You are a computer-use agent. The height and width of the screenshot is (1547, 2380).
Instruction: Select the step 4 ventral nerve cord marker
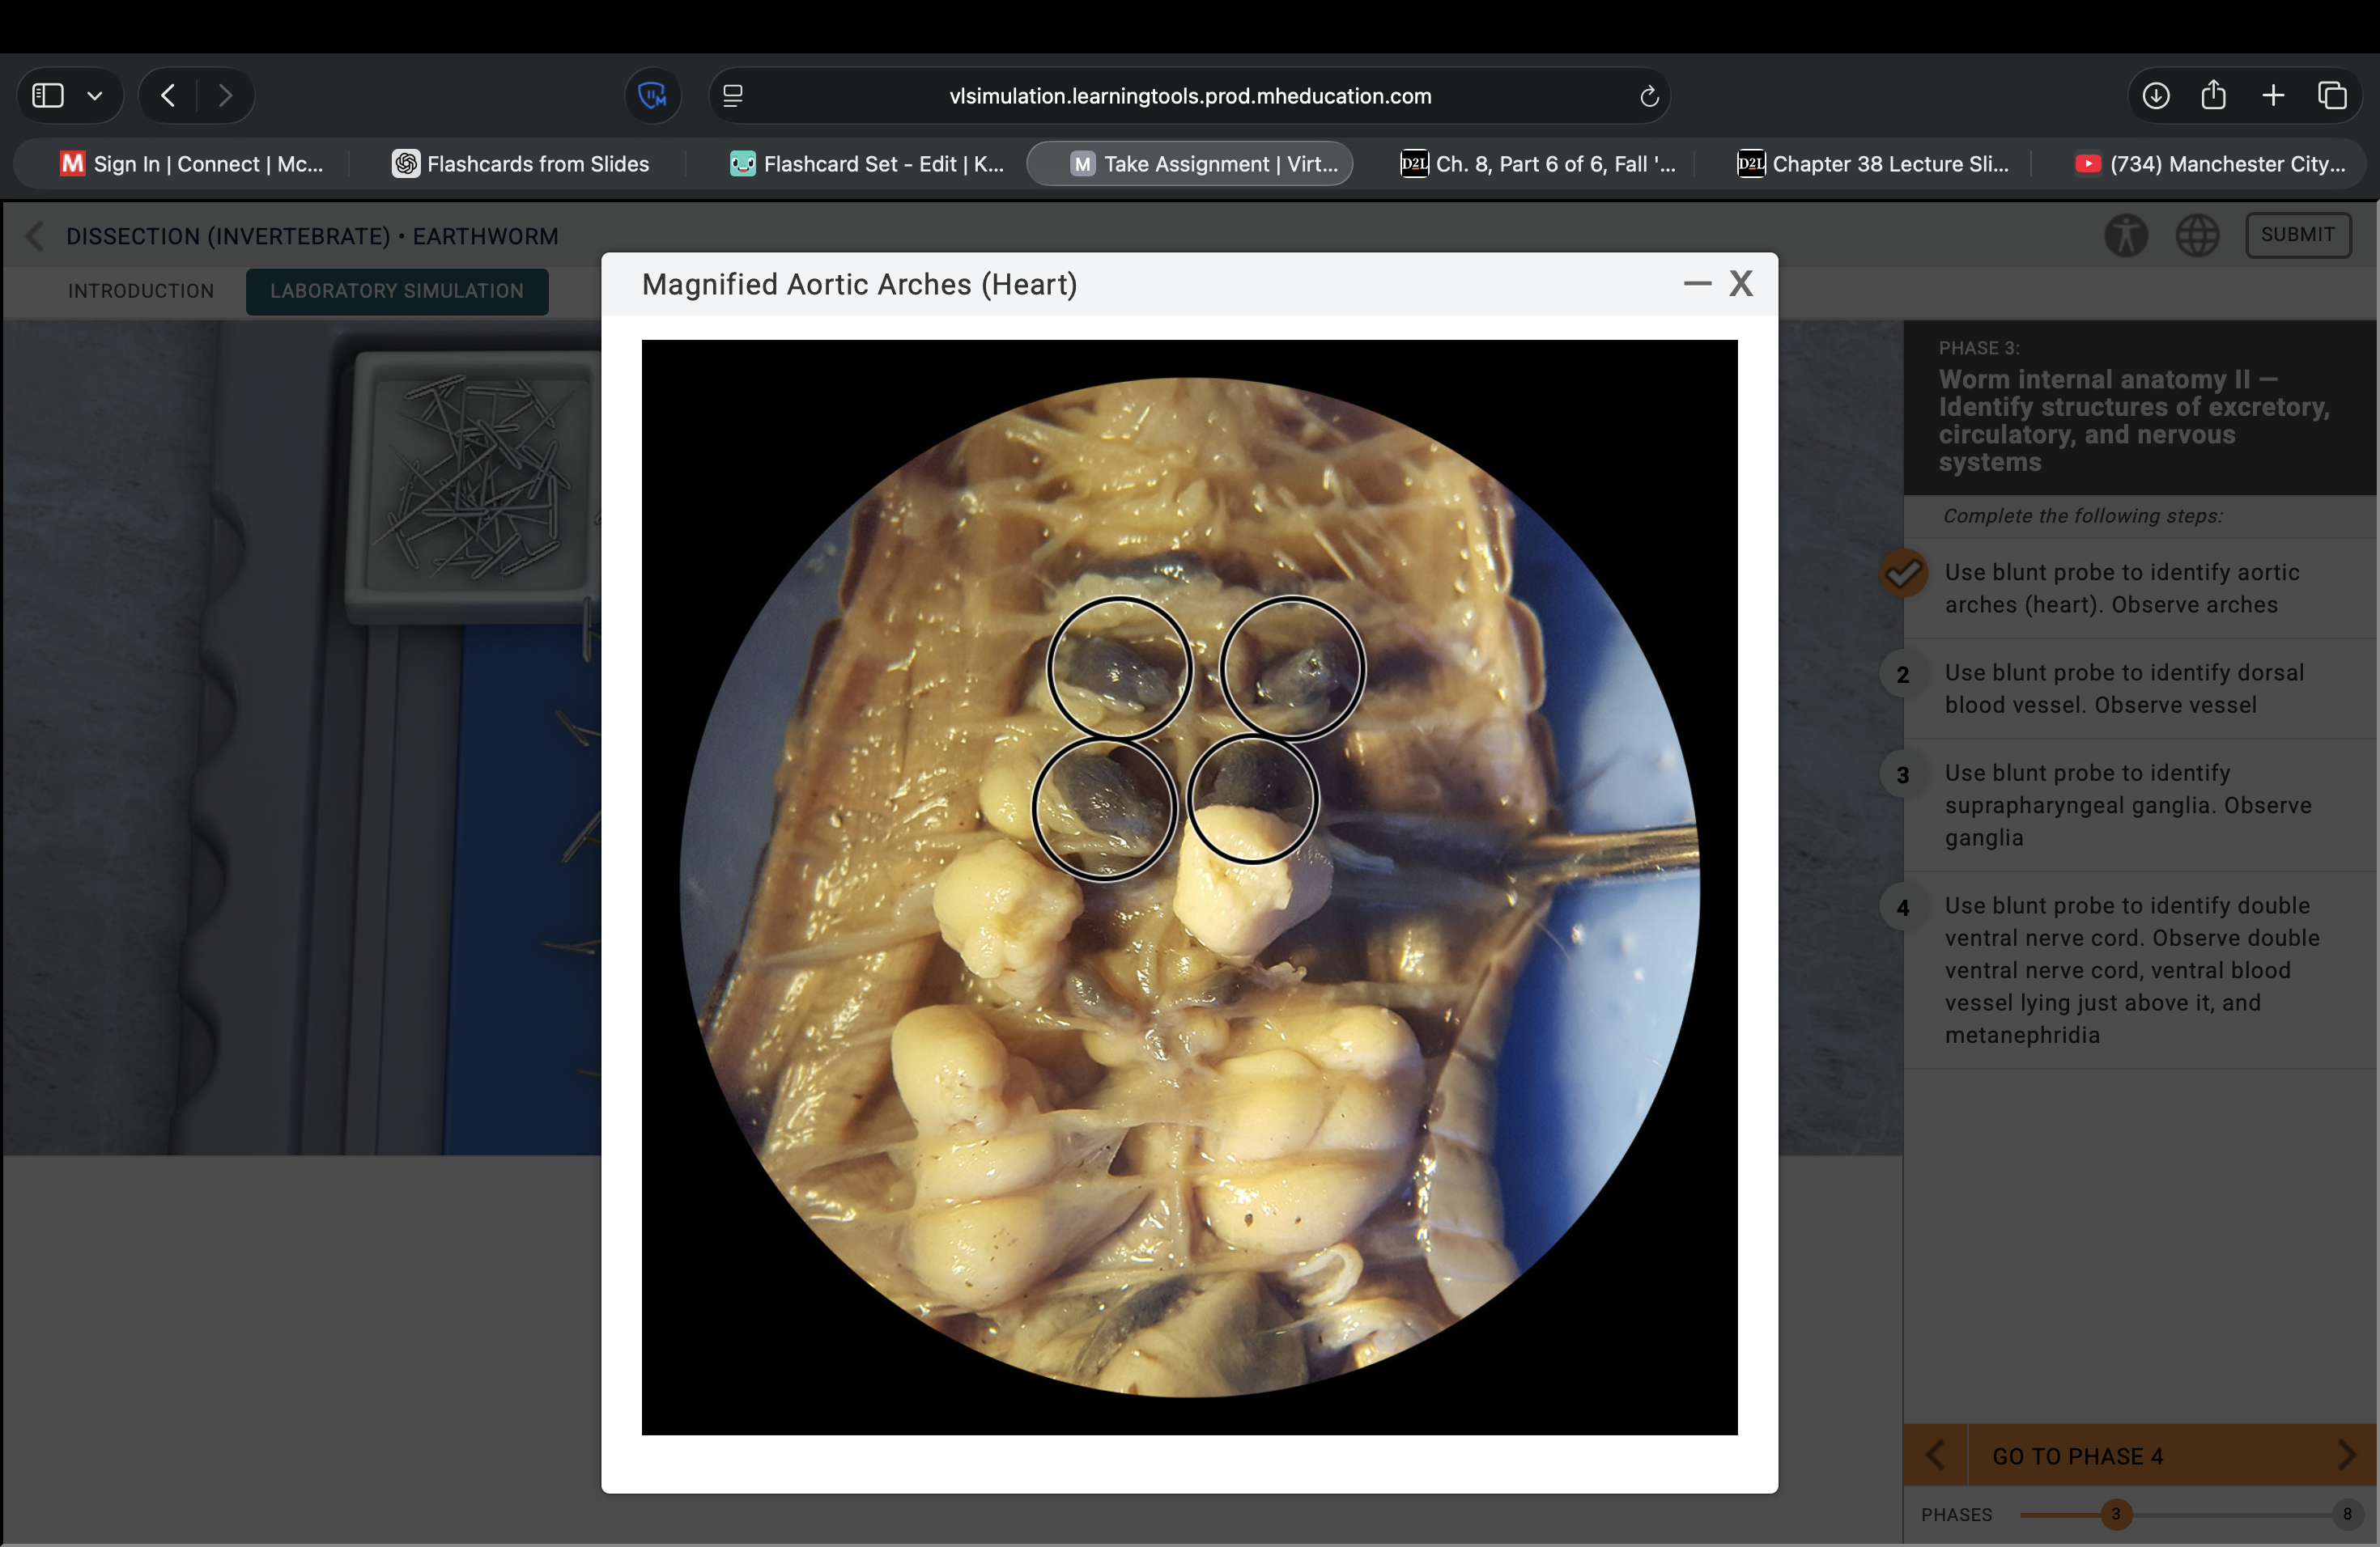[1903, 908]
